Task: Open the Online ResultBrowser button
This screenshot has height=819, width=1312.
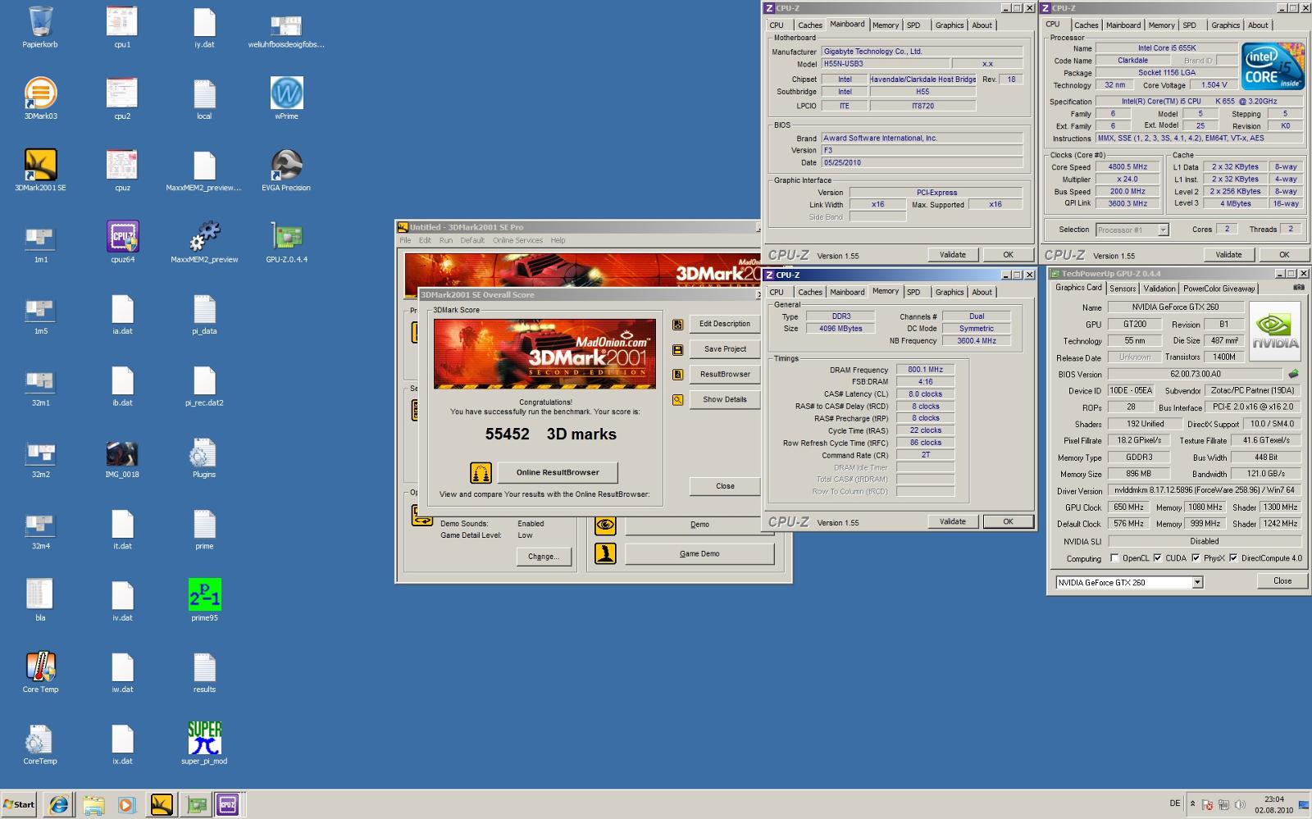Action: [558, 472]
